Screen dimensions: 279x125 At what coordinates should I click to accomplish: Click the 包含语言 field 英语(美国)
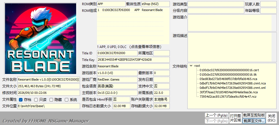tap(117, 86)
